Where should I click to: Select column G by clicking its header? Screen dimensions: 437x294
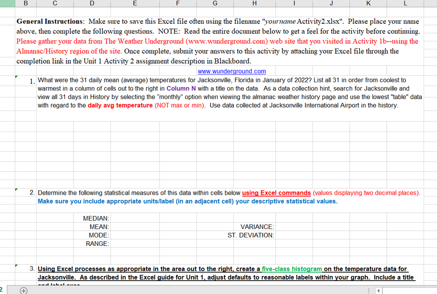(x=215, y=4)
